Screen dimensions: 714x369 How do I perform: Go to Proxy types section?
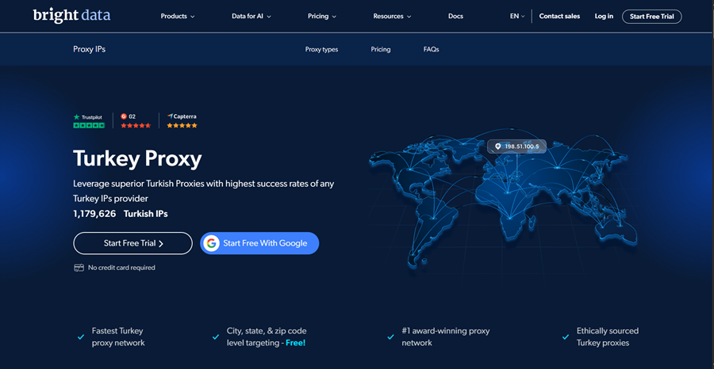(x=321, y=50)
